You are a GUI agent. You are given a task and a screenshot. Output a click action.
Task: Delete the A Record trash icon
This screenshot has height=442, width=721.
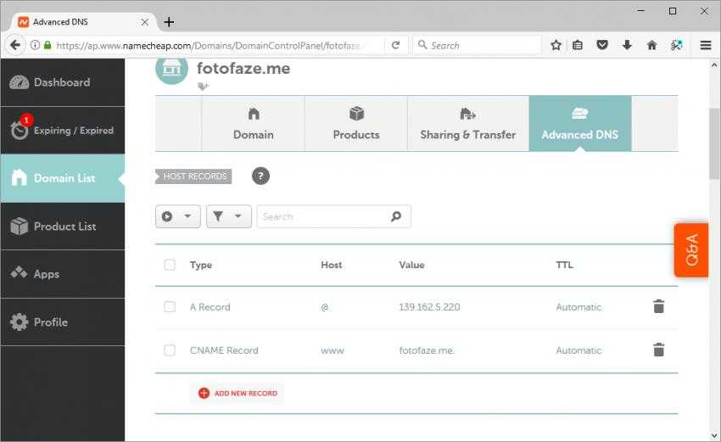pyautogui.click(x=658, y=307)
